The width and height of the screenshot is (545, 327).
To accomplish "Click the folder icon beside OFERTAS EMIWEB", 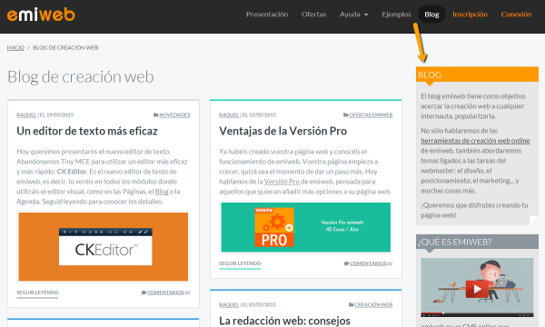I will pos(345,115).
